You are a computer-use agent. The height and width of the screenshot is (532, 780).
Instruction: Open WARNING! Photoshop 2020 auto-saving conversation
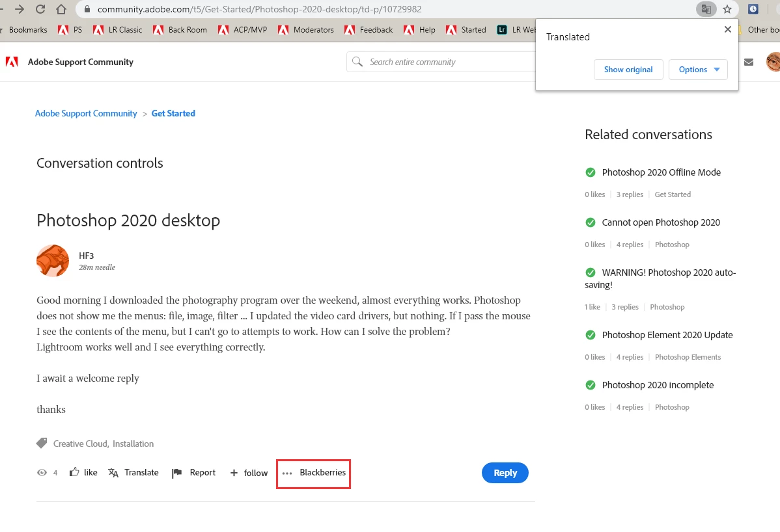pyautogui.click(x=660, y=278)
